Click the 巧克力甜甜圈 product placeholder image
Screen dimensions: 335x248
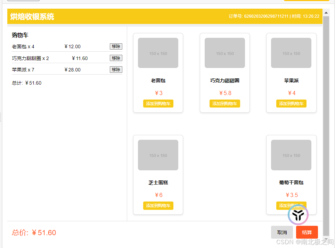pos(224,53)
